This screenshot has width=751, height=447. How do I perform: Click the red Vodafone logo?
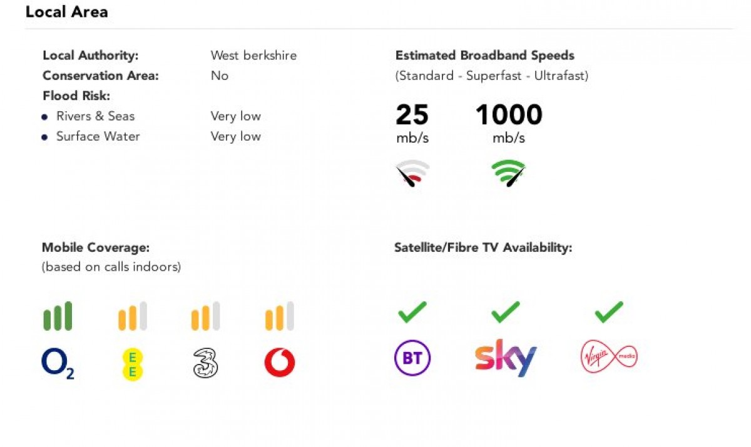(x=279, y=363)
